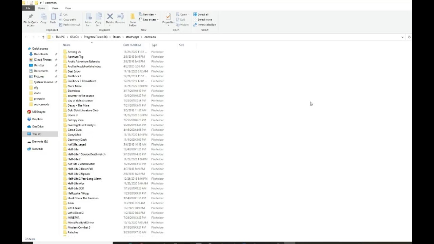Navigate to Program Files (x86) breadcrumb
Viewport: 434px width, 244px height.
[96, 37]
